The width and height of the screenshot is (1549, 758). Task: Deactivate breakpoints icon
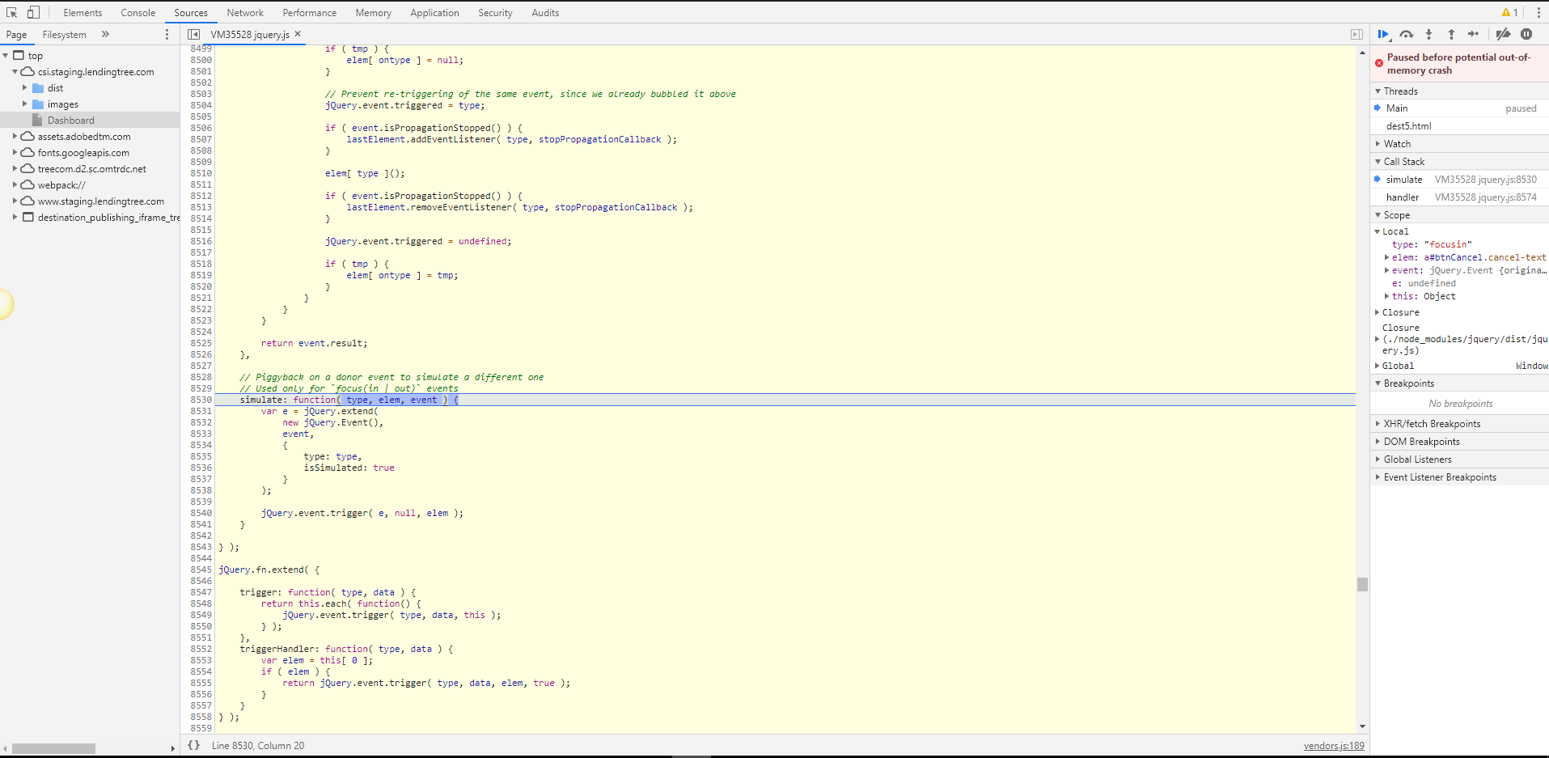point(1503,34)
